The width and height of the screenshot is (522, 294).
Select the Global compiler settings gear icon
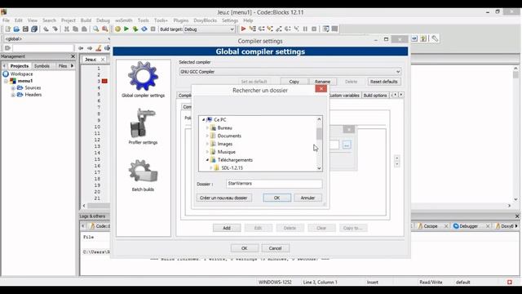pos(144,76)
